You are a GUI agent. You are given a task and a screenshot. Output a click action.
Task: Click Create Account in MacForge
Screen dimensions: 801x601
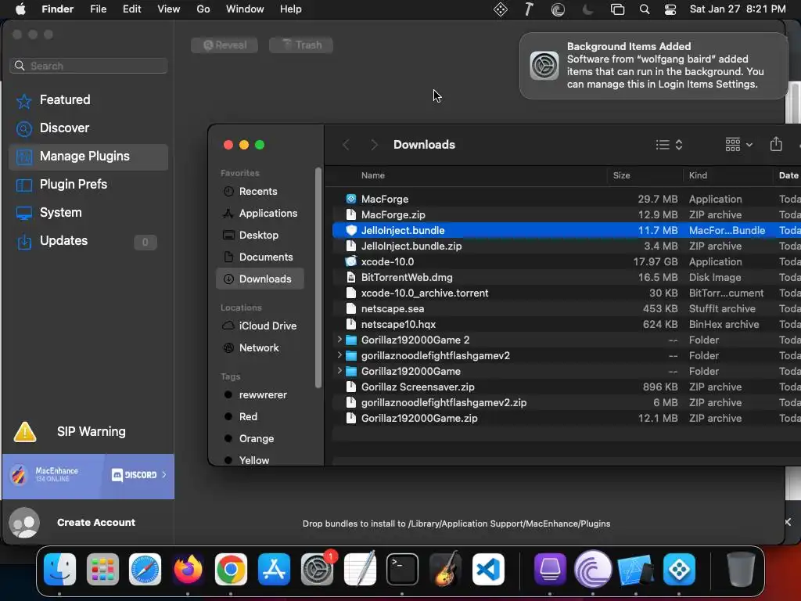coord(96,522)
